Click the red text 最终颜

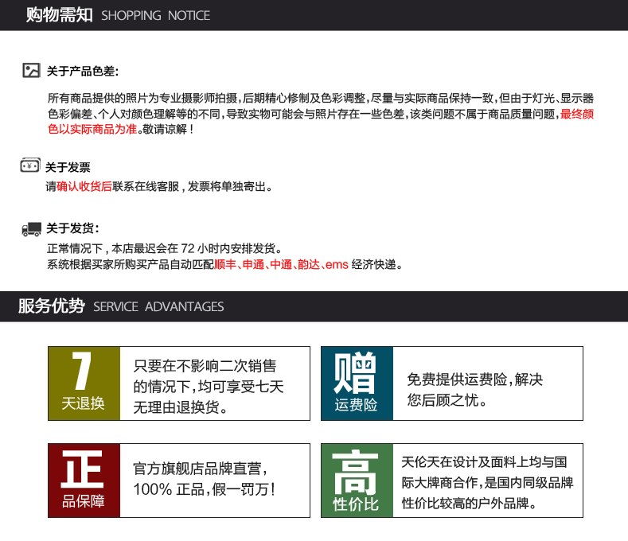point(577,114)
